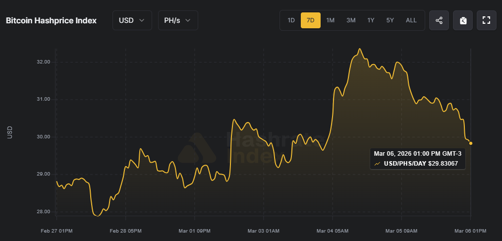Open the USD currency dropdown
The image size is (502, 241).
click(132, 20)
